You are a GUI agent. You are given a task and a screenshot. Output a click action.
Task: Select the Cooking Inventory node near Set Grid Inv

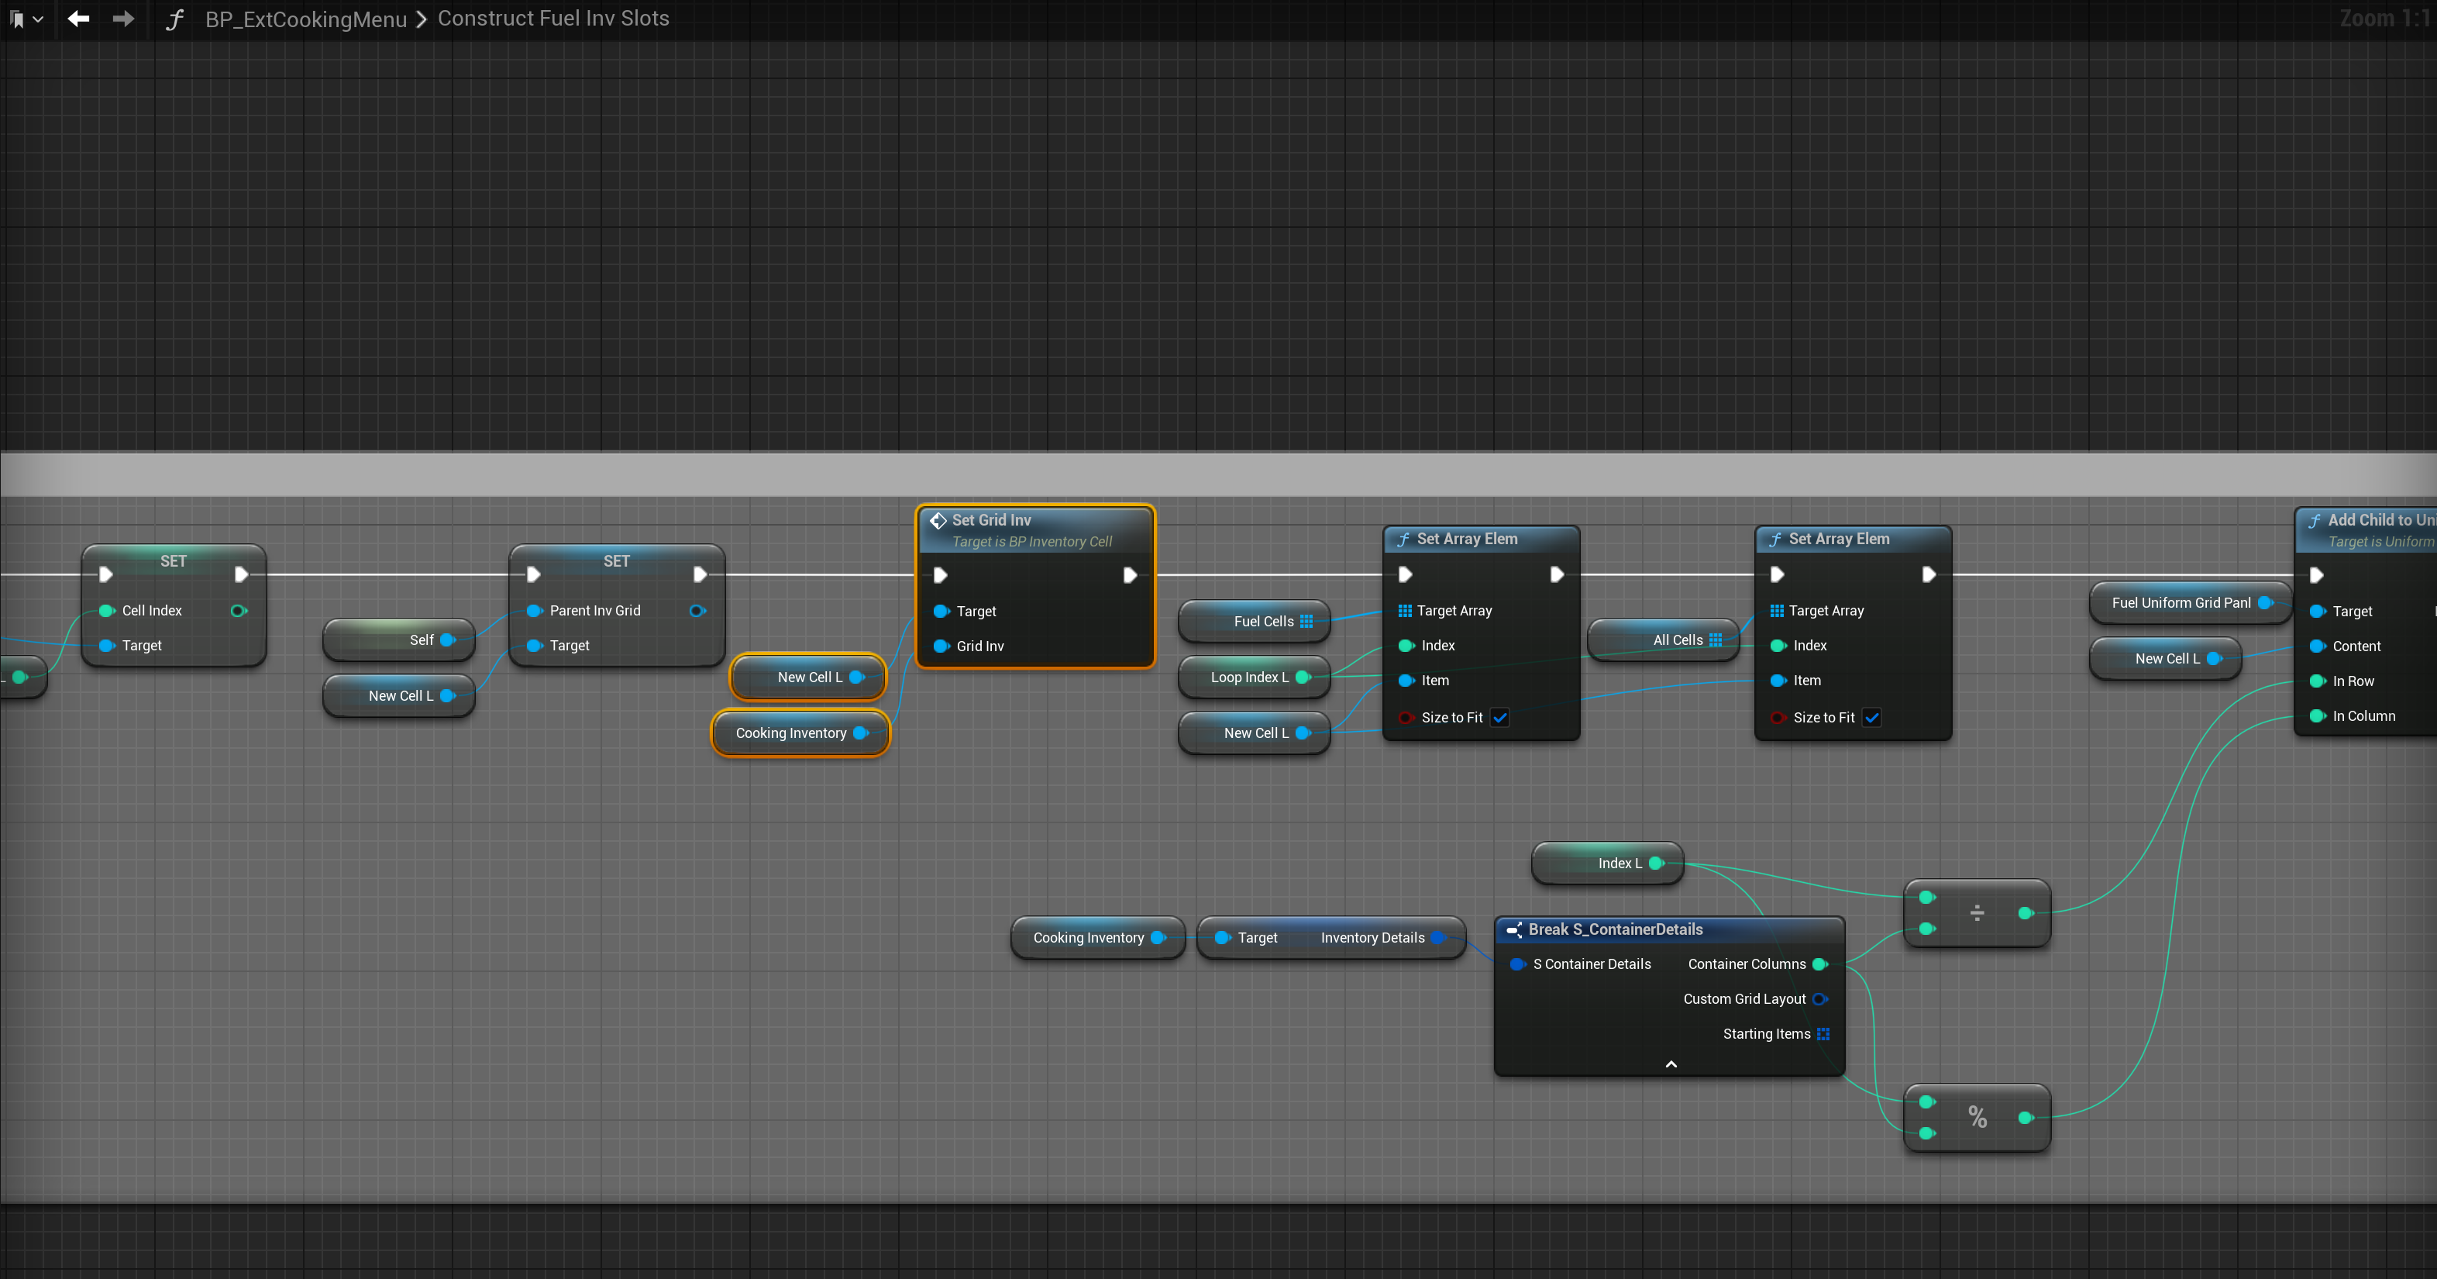[790, 733]
